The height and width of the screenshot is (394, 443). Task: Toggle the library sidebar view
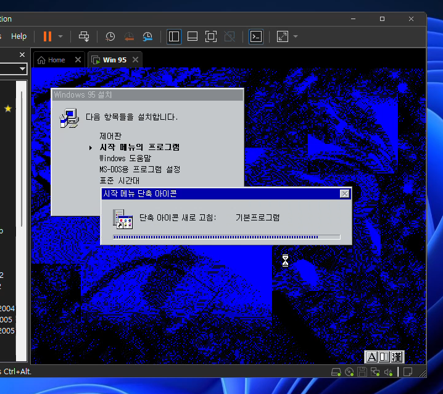(174, 36)
